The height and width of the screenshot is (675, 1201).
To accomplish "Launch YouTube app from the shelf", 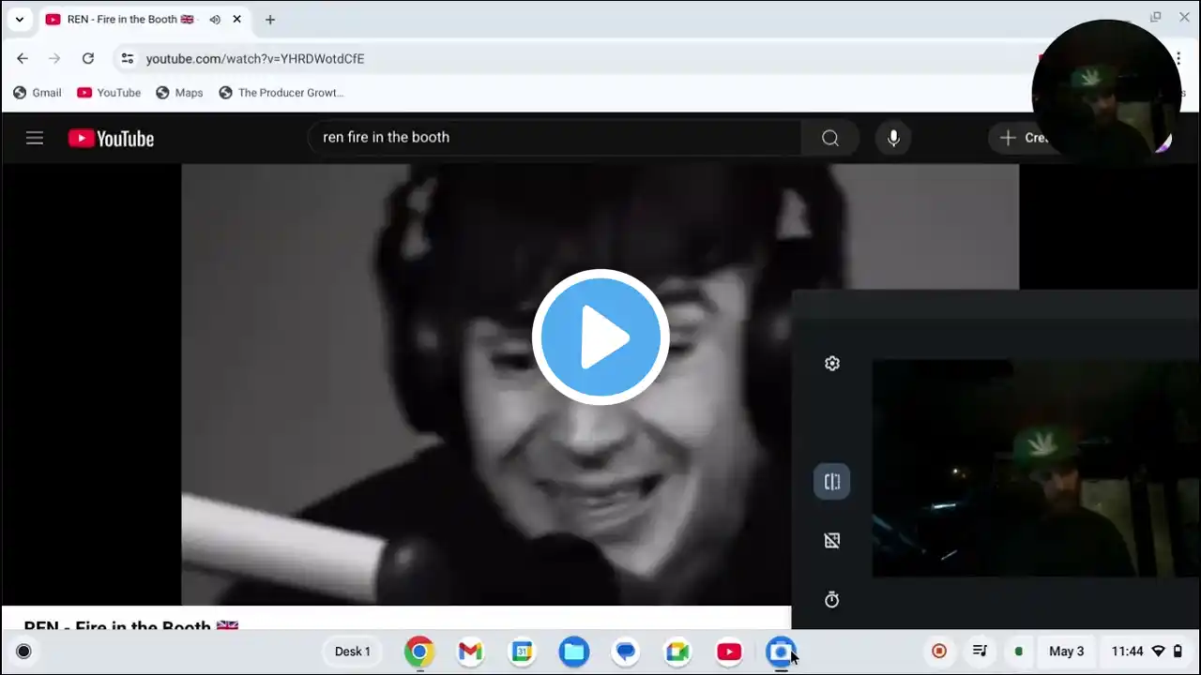I will click(729, 652).
